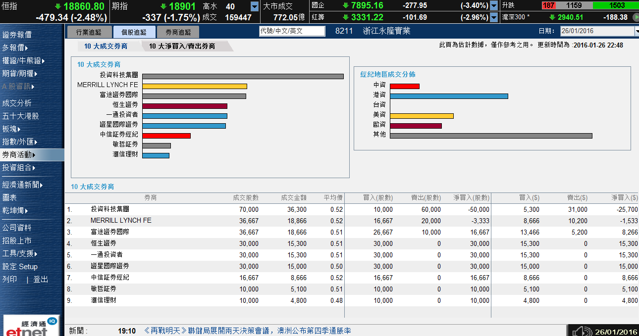Click 一通投資者 in the table
The image size is (639, 336).
pyautogui.click(x=106, y=255)
